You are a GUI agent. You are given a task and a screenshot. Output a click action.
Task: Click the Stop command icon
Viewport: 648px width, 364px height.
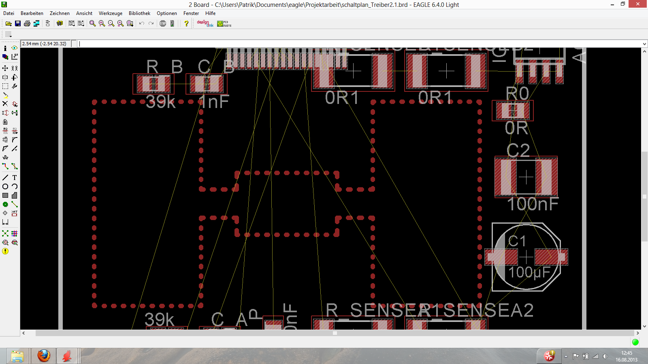(163, 23)
